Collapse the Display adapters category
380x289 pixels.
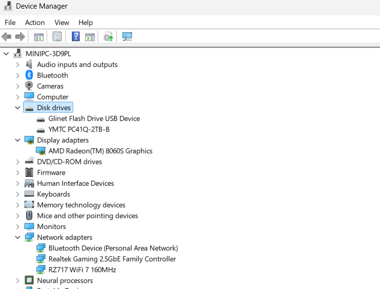(x=17, y=140)
